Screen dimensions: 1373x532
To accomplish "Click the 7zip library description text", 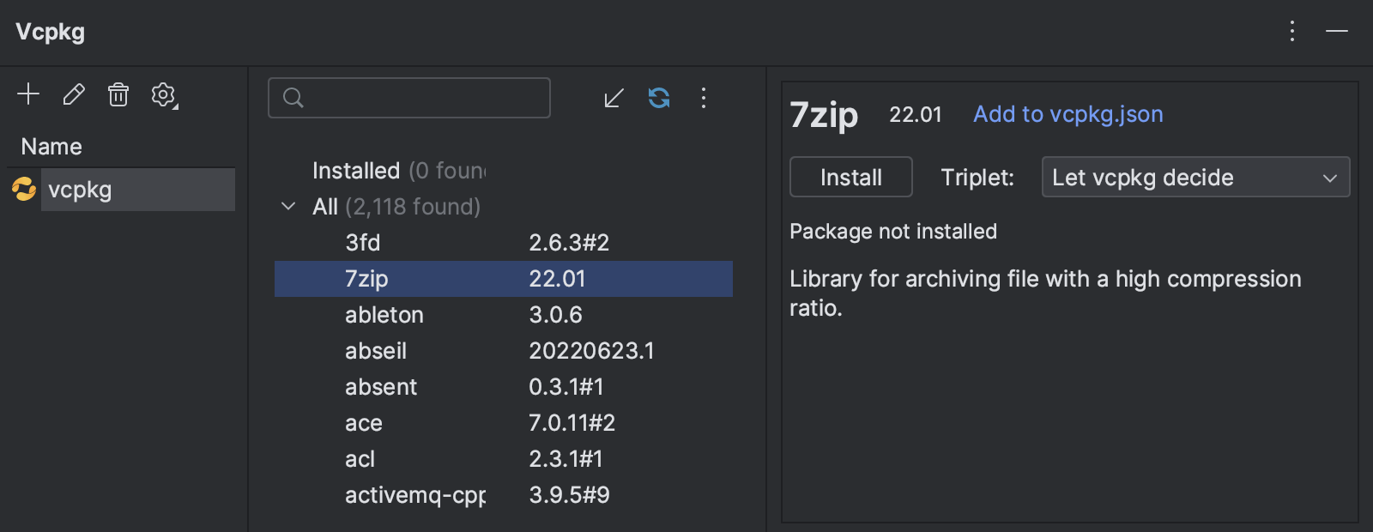I will 1045,293.
